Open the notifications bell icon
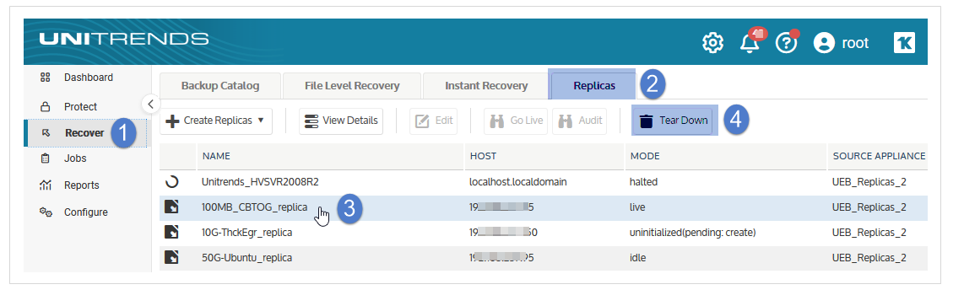964x306 pixels. (x=749, y=42)
